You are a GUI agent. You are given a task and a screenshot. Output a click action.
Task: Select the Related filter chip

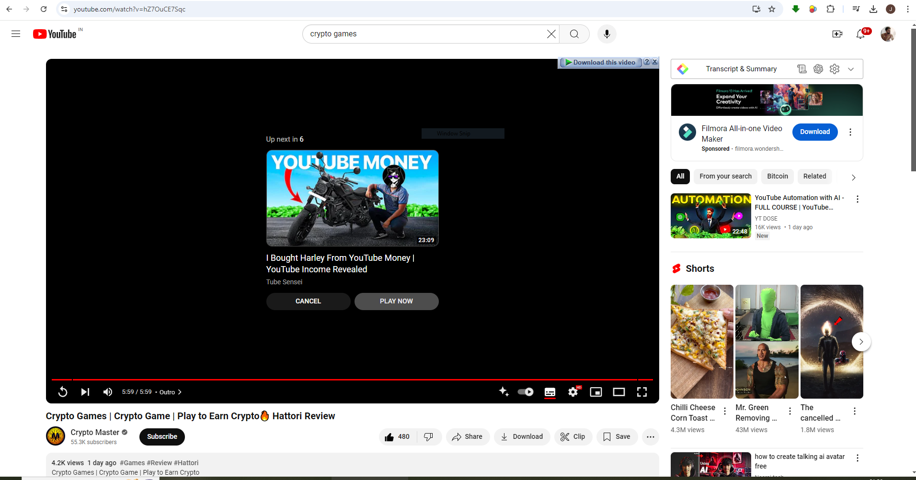coord(814,177)
